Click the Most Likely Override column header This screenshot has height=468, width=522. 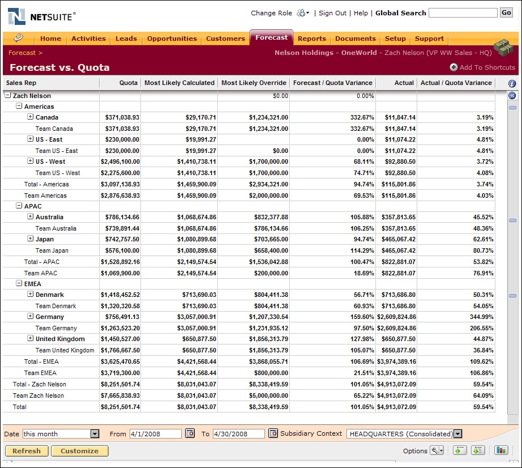[x=254, y=83]
